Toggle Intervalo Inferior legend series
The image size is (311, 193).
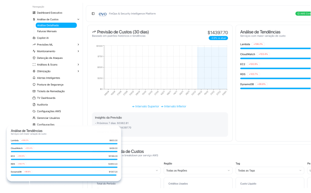click(x=173, y=106)
